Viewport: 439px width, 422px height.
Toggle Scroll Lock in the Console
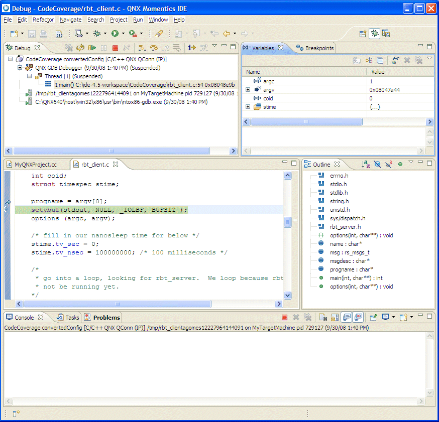click(x=334, y=317)
